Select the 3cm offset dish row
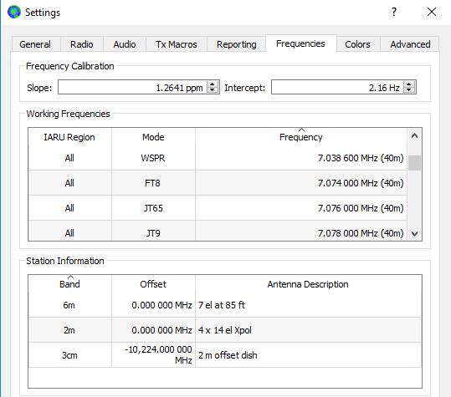Viewport: 451px width, 397px height. [x=225, y=355]
